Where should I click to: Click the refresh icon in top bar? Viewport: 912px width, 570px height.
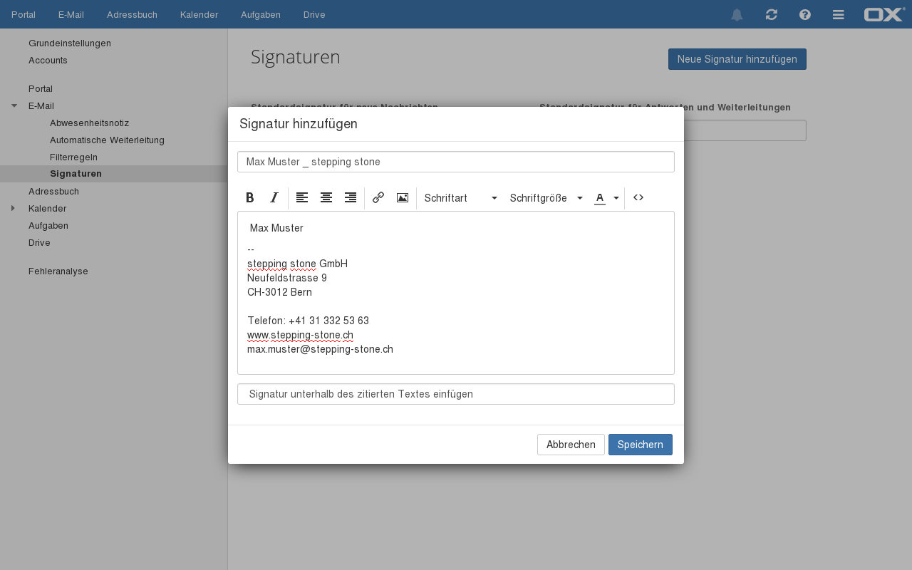771,14
